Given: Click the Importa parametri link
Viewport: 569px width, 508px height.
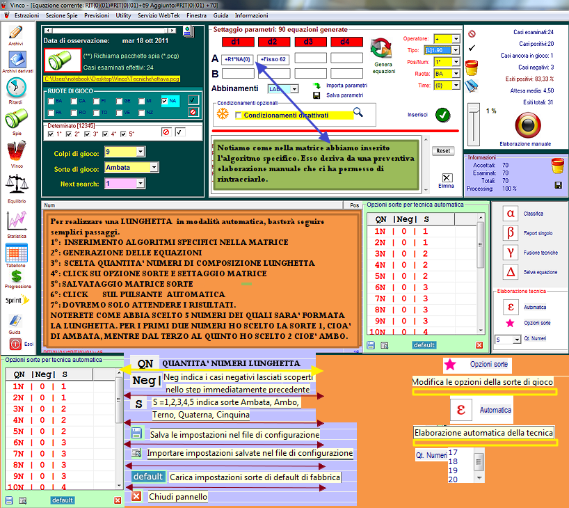Looking at the screenshot, I should click(346, 86).
